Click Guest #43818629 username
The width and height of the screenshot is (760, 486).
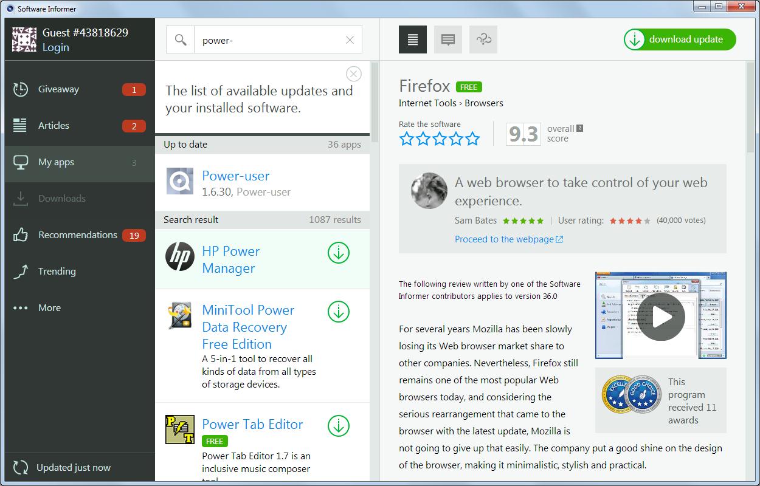tap(85, 33)
